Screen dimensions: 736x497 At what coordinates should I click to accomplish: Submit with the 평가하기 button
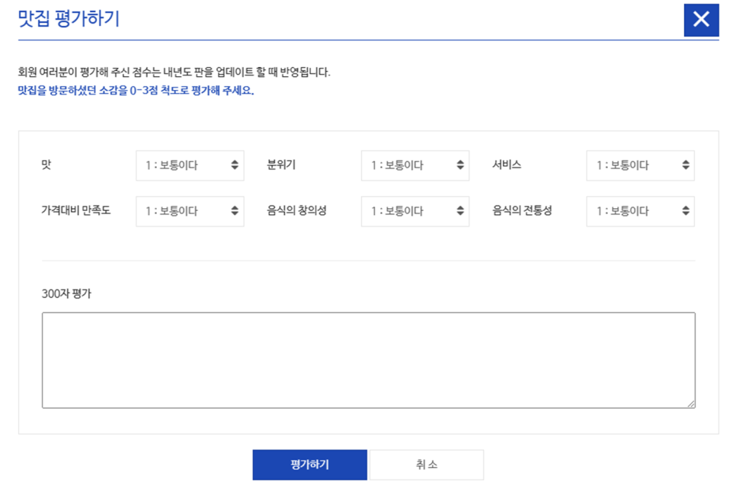click(309, 465)
